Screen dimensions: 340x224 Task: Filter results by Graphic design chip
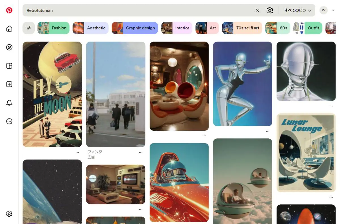point(135,28)
